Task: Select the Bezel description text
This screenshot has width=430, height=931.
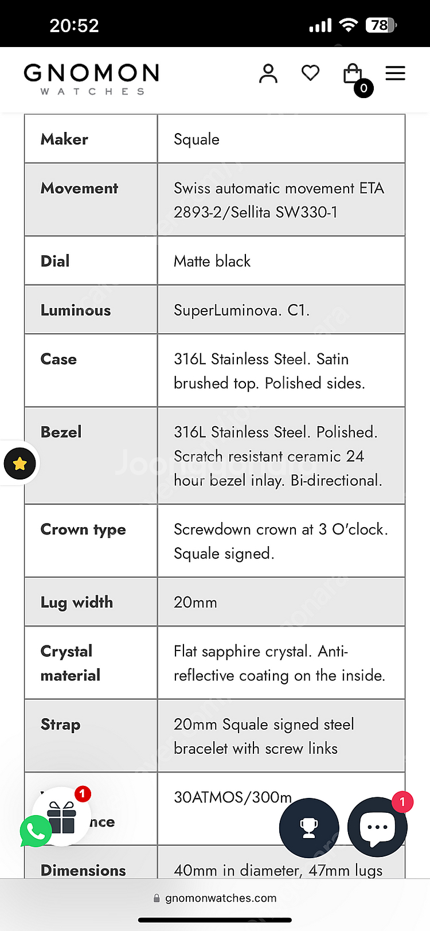Action: click(x=279, y=456)
